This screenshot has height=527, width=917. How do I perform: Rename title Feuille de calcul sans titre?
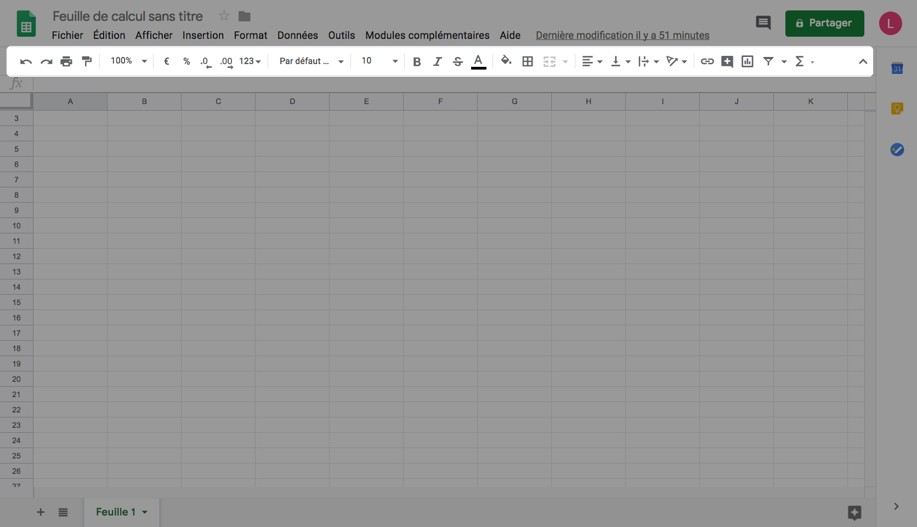coord(128,16)
